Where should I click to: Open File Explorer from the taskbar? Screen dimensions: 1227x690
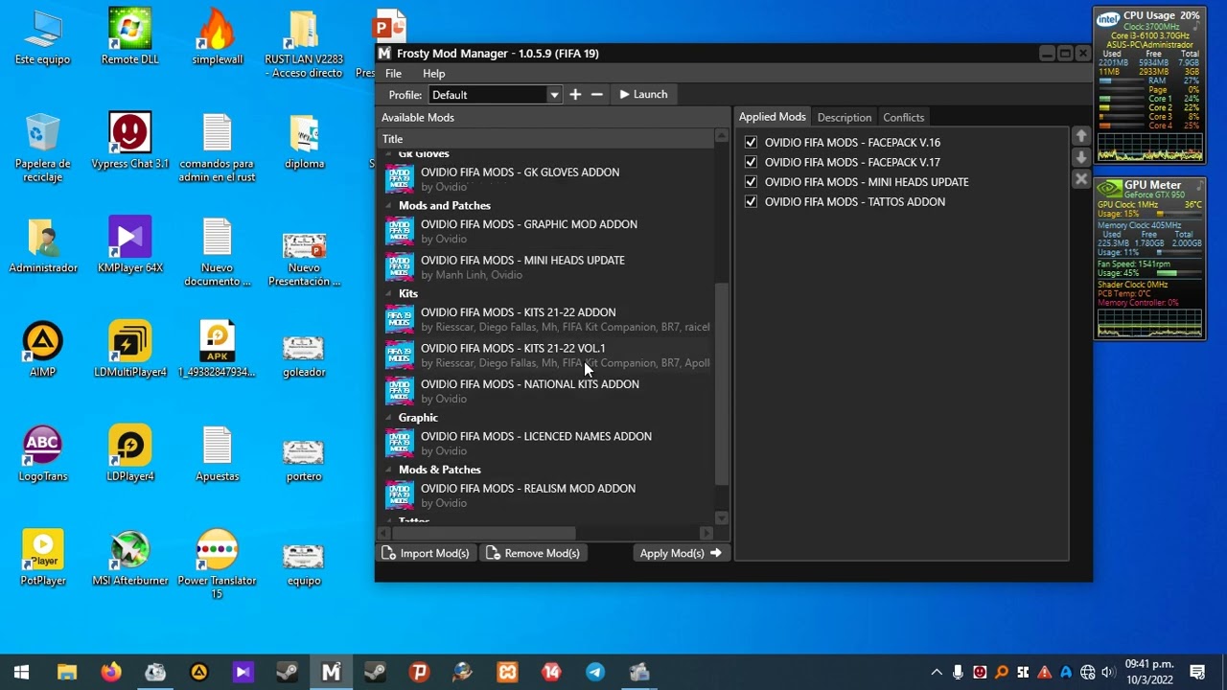[66, 672]
